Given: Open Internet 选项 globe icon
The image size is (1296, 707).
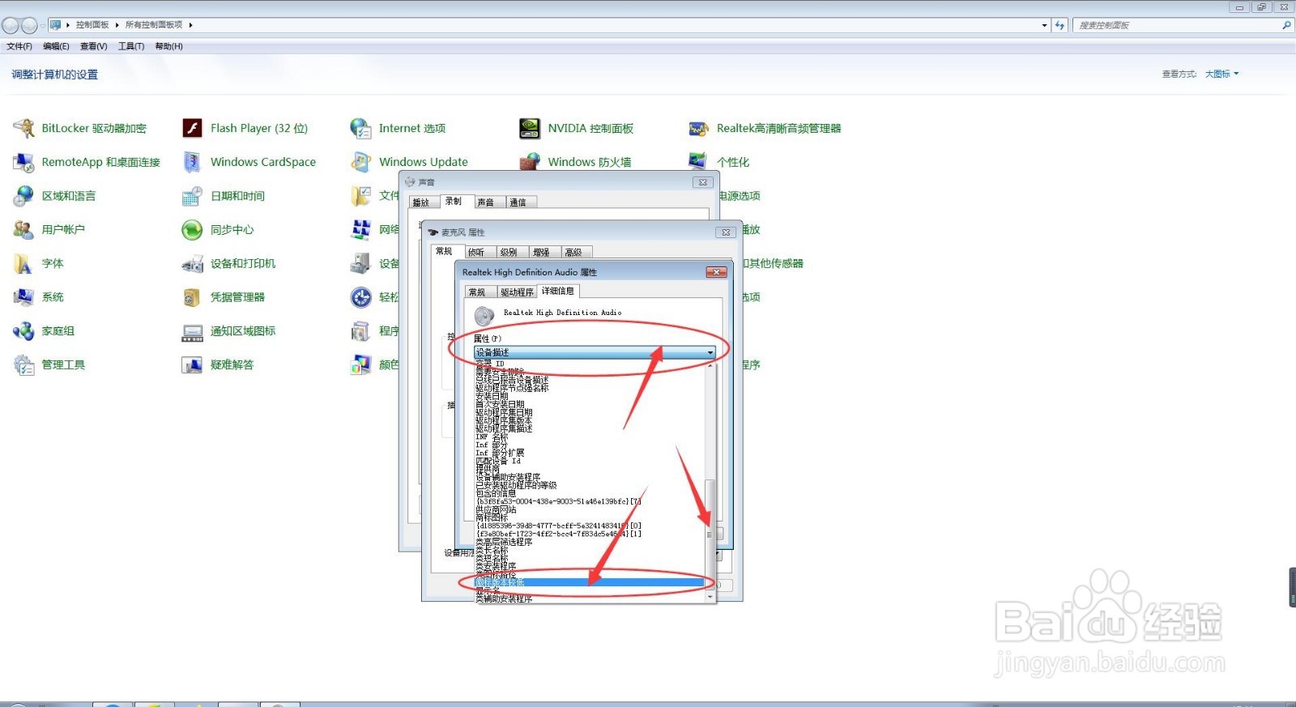Looking at the screenshot, I should (x=360, y=128).
